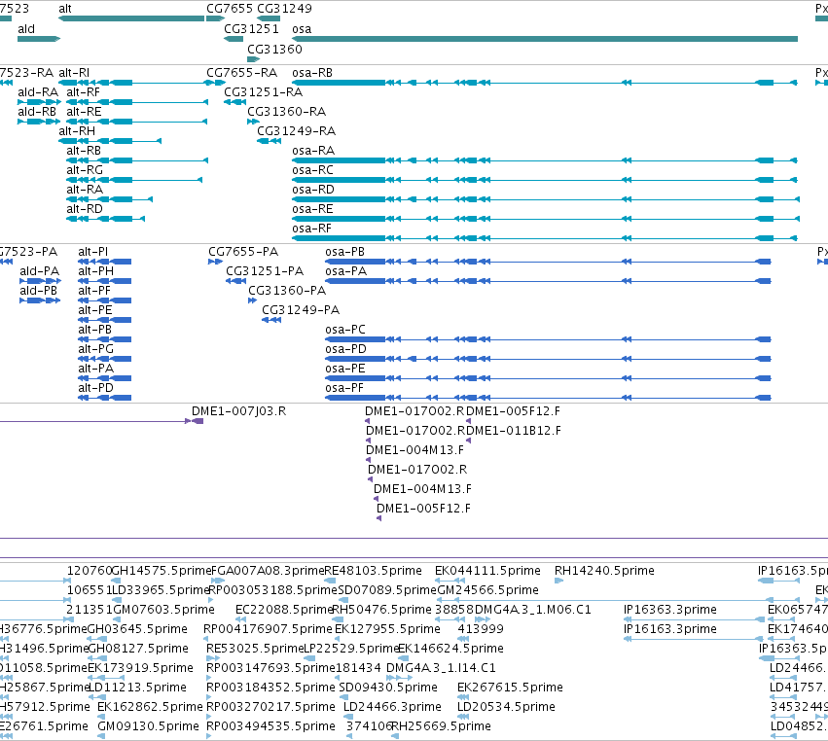
Task: Select the CG31249 gene label
Action: tap(284, 9)
